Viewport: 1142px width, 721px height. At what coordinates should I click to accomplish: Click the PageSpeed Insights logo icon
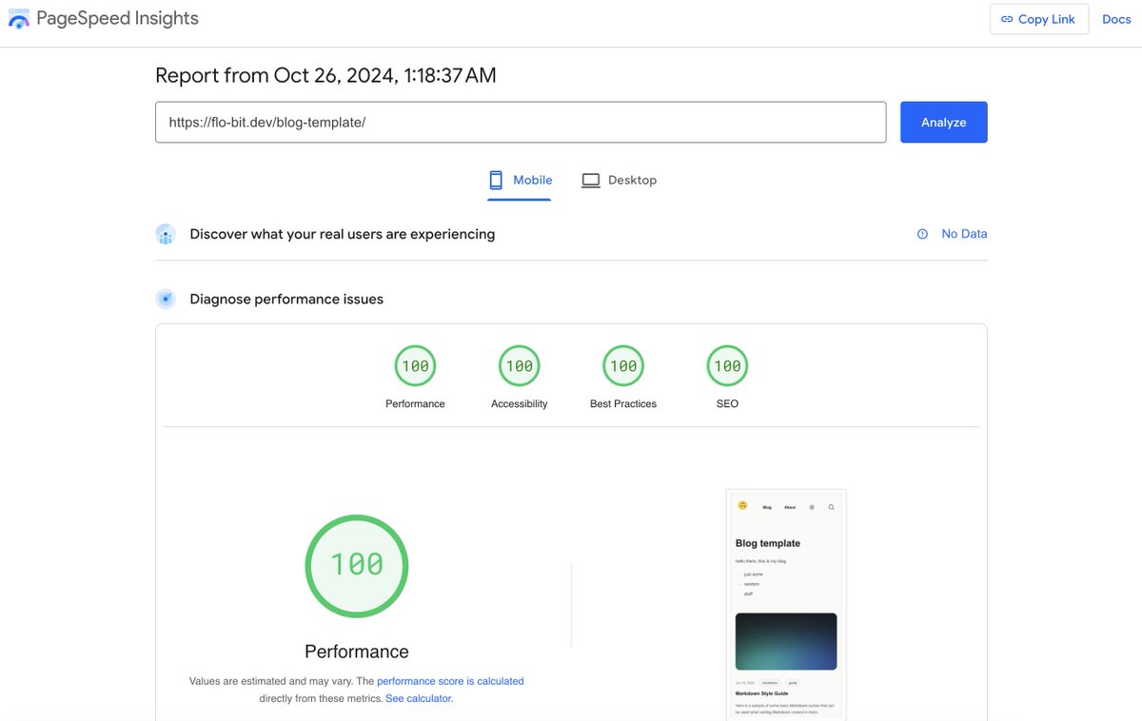[x=19, y=19]
